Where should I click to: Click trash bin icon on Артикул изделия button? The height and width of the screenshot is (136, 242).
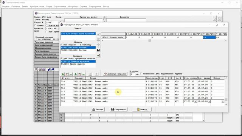tap(105, 74)
